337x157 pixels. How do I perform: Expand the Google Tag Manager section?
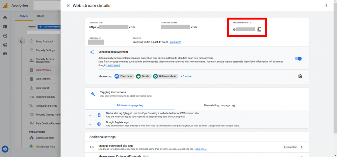pos(90,124)
